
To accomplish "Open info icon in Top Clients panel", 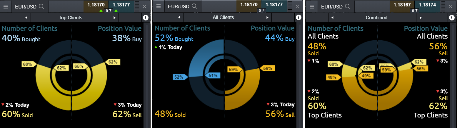I will [146, 18].
